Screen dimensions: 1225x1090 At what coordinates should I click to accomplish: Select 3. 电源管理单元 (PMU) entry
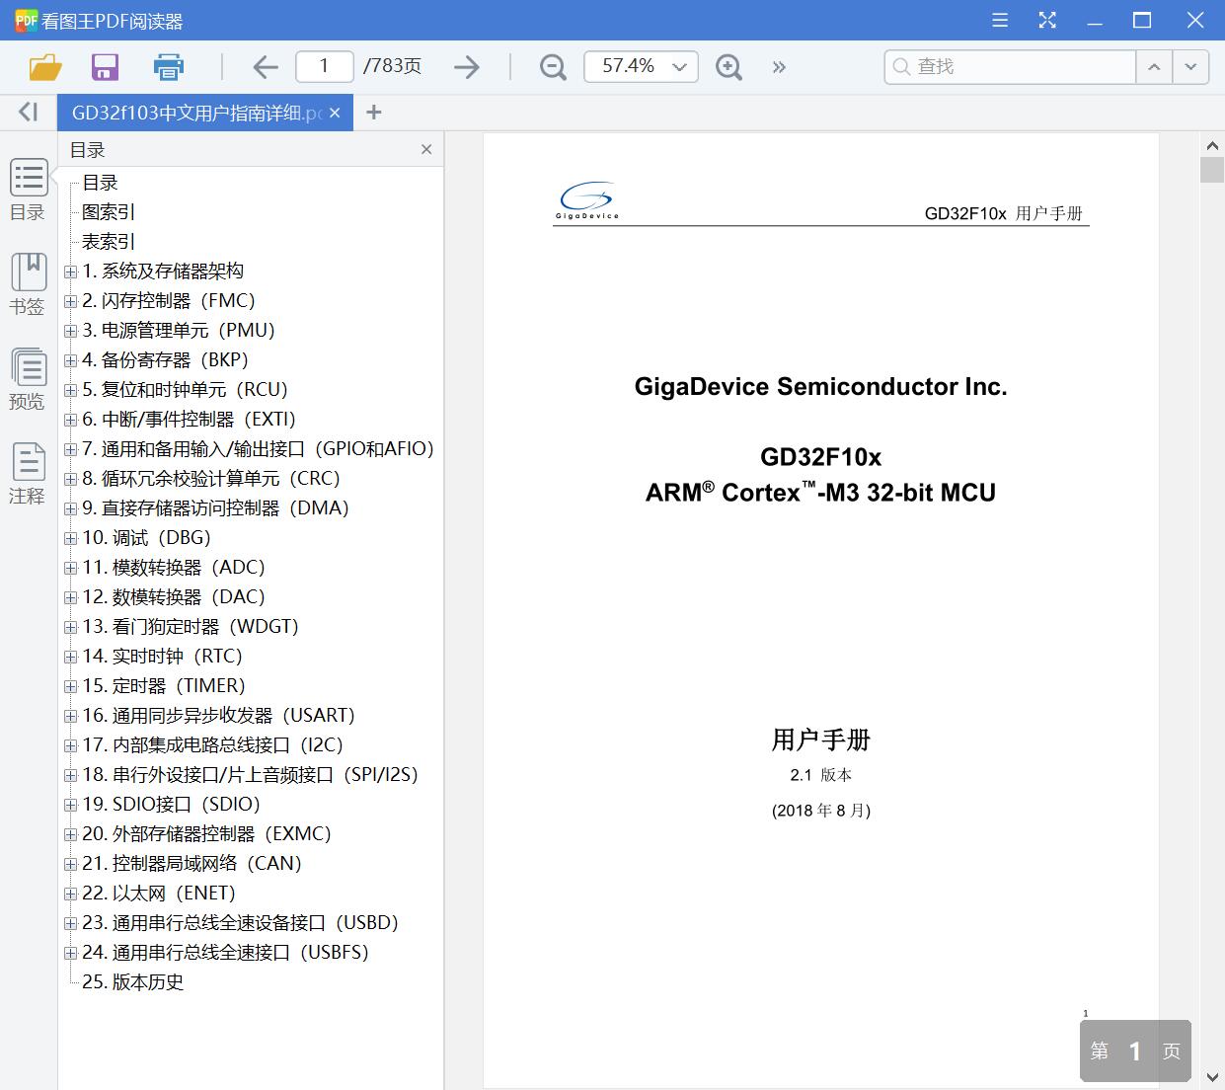(179, 331)
